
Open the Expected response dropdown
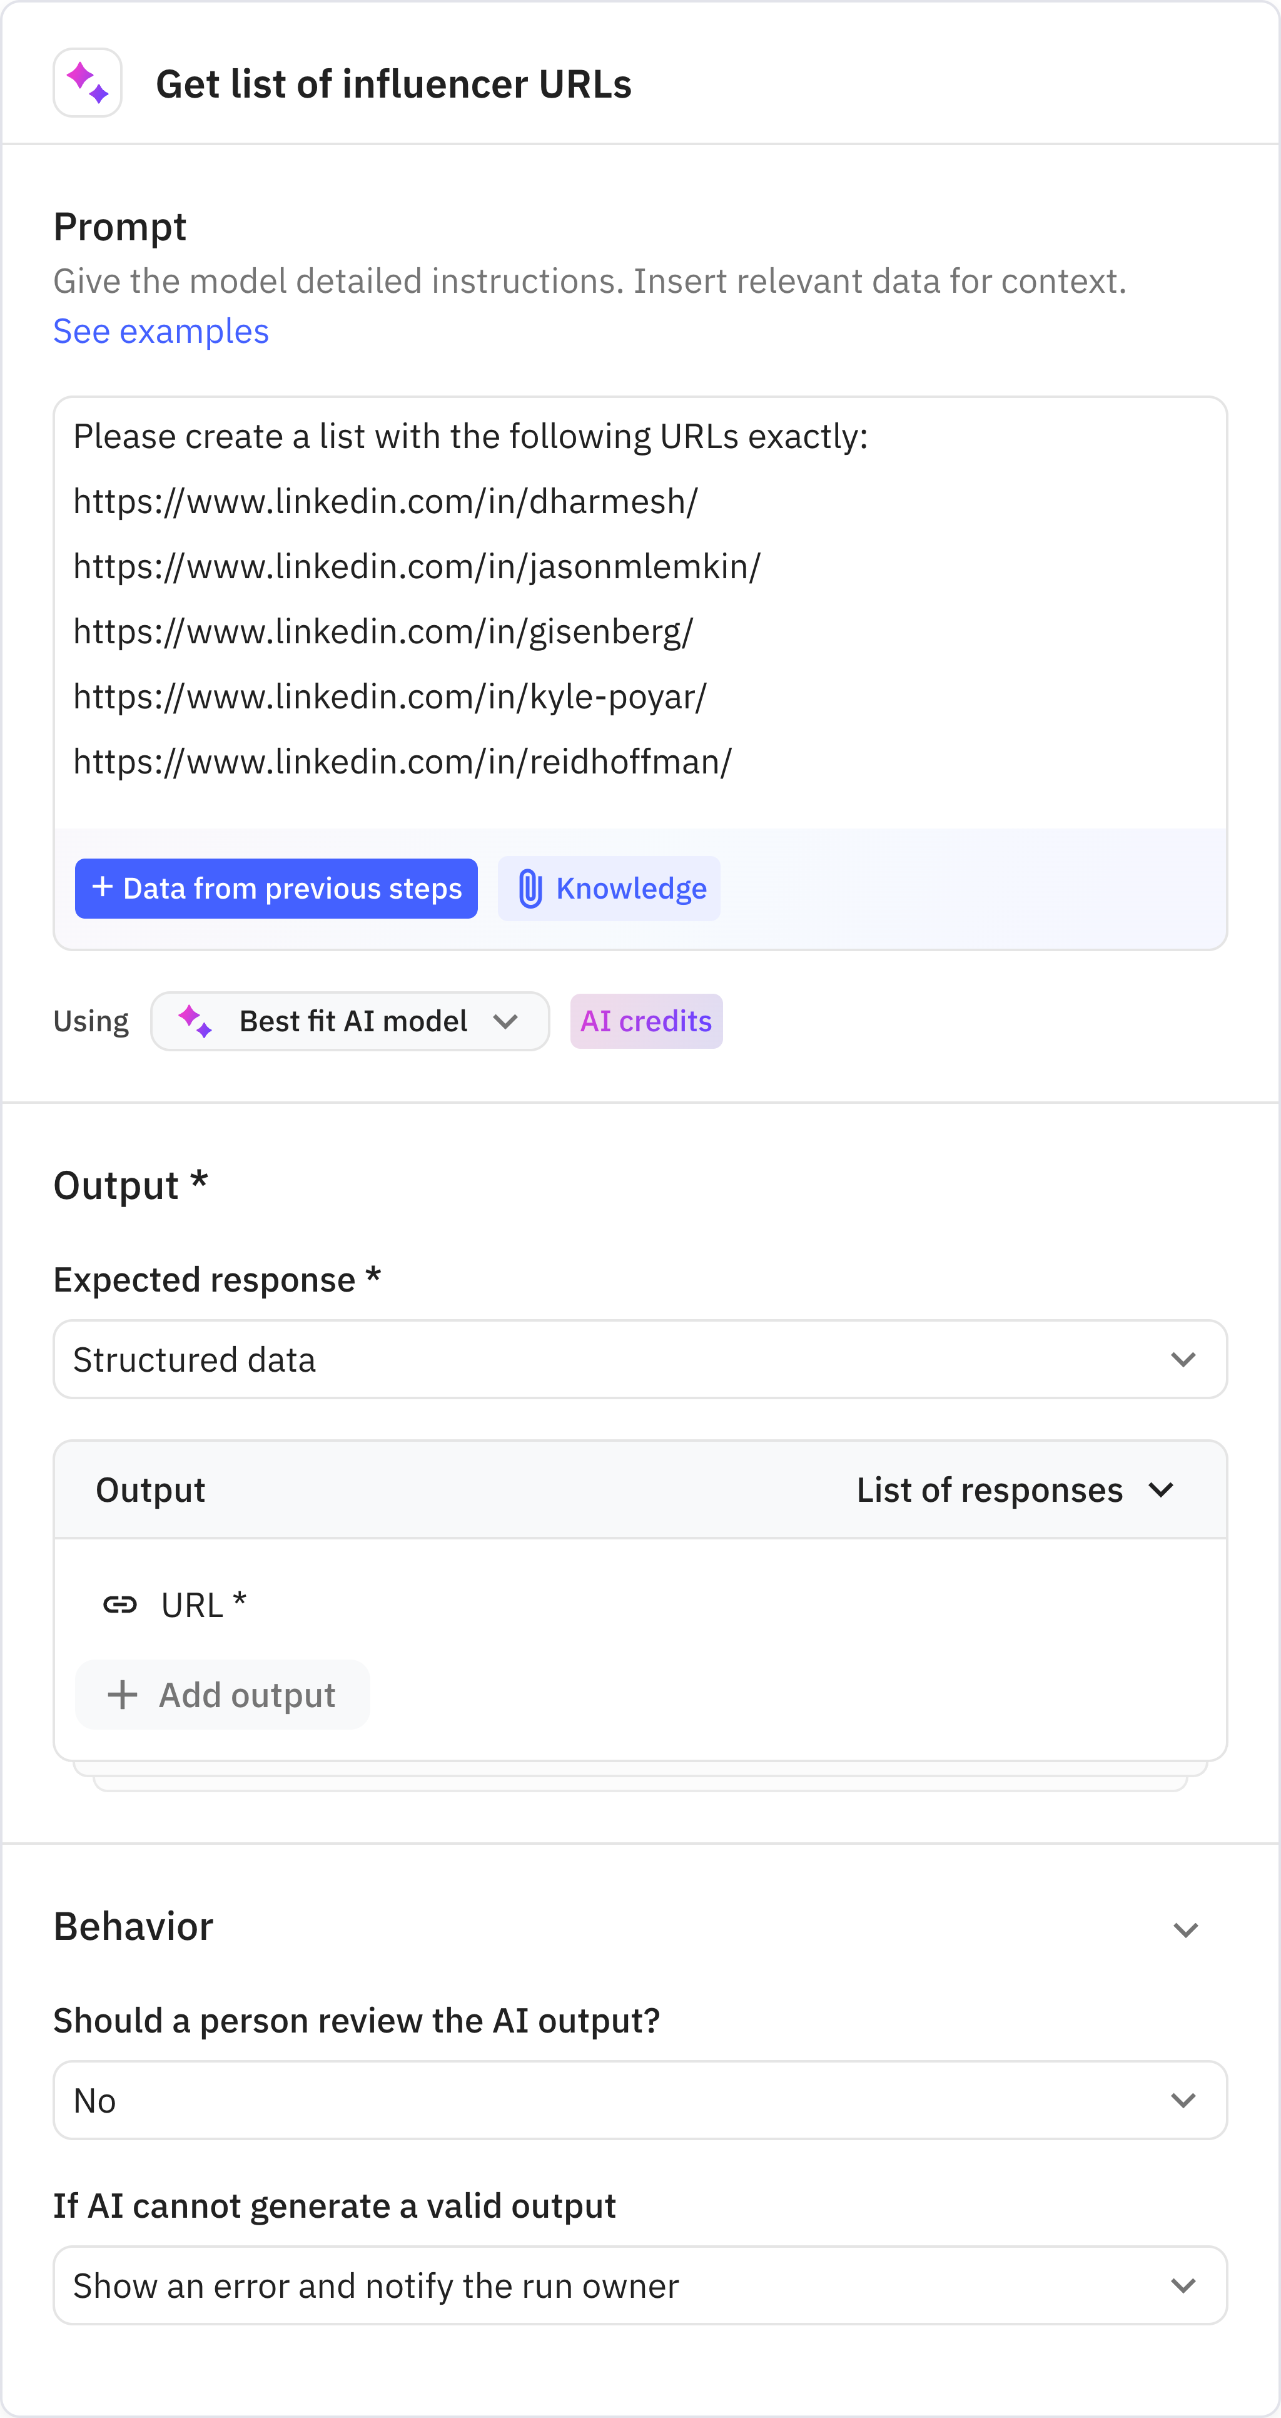pyautogui.click(x=641, y=1359)
